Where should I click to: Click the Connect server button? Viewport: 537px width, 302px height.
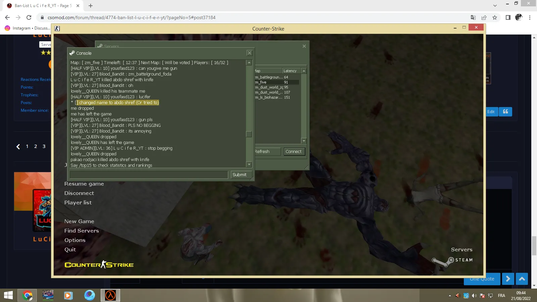(x=294, y=152)
